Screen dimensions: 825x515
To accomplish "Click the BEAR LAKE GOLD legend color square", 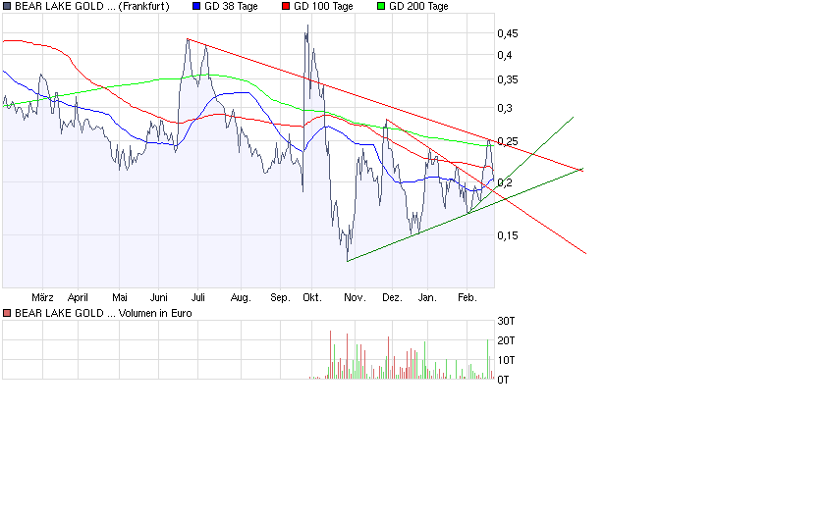I will tap(7, 6).
